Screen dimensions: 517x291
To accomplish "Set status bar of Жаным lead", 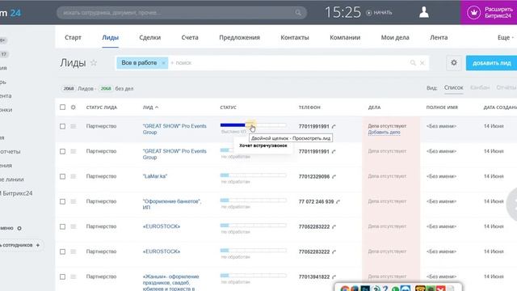I will [253, 276].
